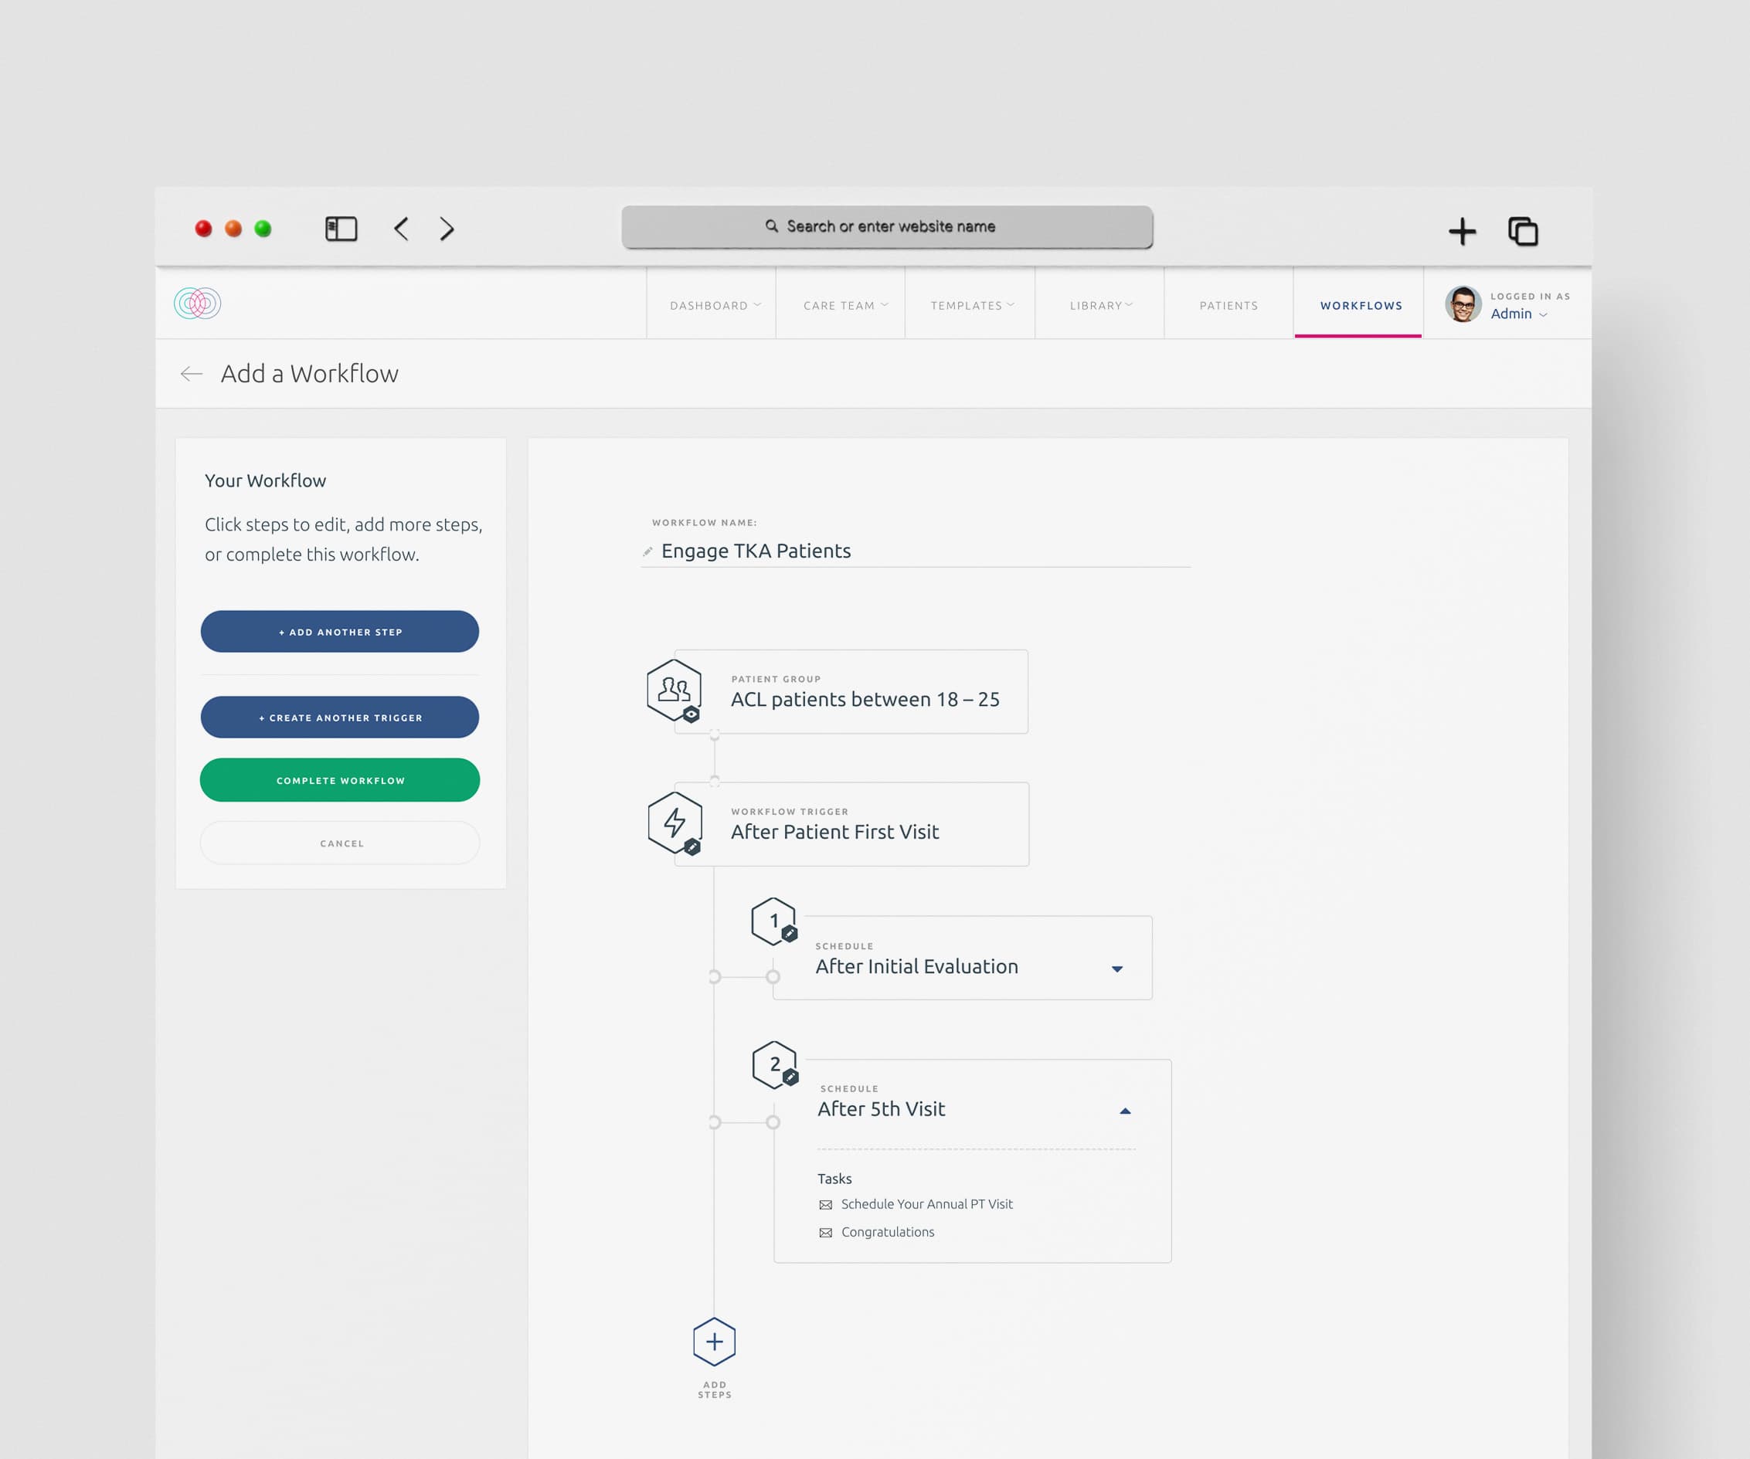The width and height of the screenshot is (1750, 1459).
Task: Click envelope icon for Schedule Your Annual PT Visit
Action: (826, 1205)
